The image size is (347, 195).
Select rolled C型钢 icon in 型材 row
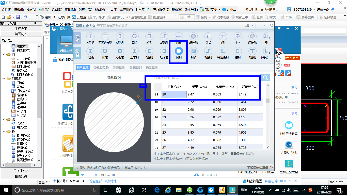pyautogui.click(x=149, y=53)
